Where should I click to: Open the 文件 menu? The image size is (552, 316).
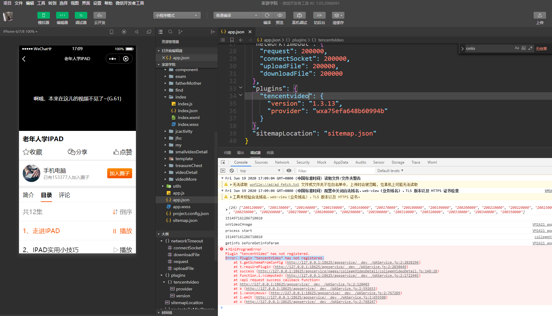19,3
